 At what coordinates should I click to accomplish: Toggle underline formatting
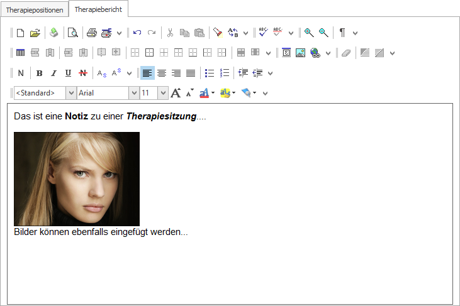(x=68, y=74)
